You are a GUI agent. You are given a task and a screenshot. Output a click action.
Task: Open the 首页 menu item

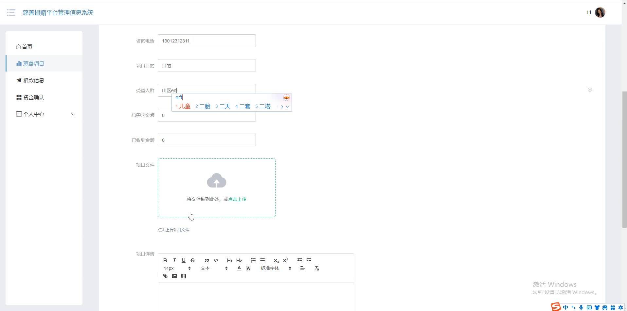44,47
